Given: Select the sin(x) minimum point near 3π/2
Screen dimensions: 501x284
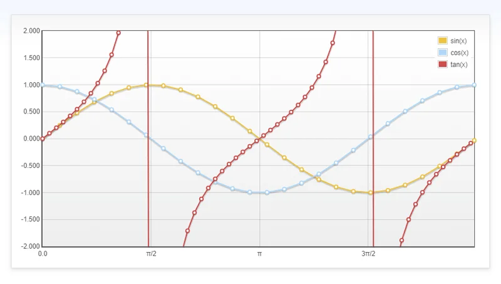Looking at the screenshot, I should 371,192.
